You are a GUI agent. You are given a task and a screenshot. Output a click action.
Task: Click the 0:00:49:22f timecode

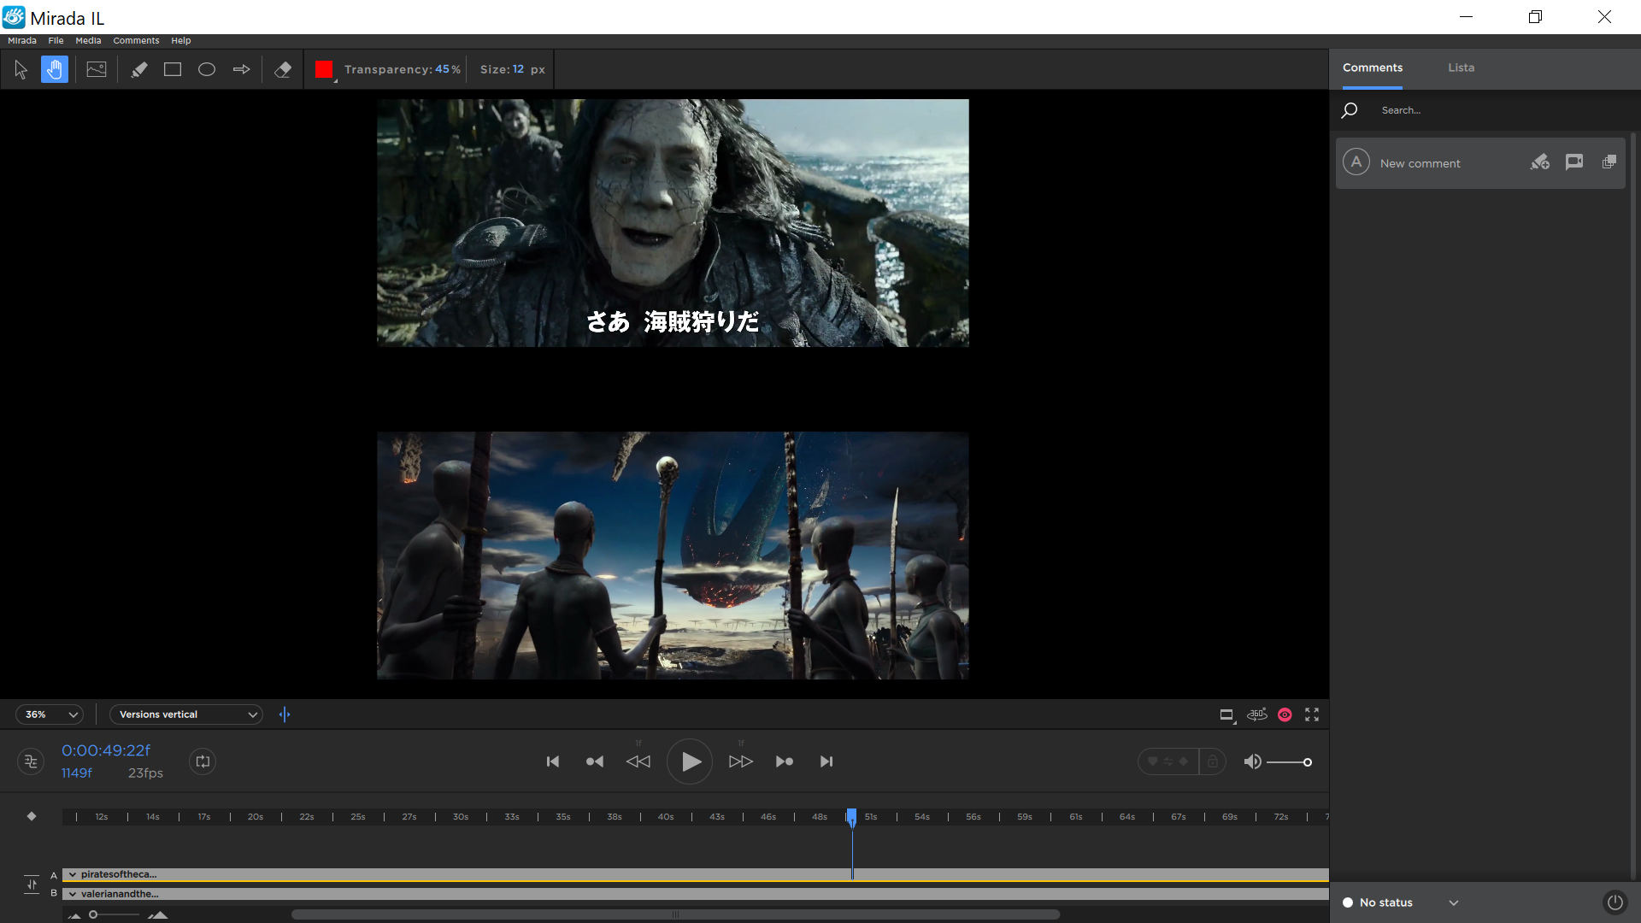[x=106, y=750]
